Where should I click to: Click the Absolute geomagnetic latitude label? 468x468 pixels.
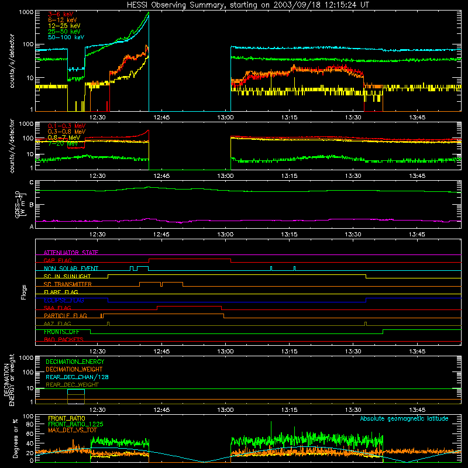404,418
